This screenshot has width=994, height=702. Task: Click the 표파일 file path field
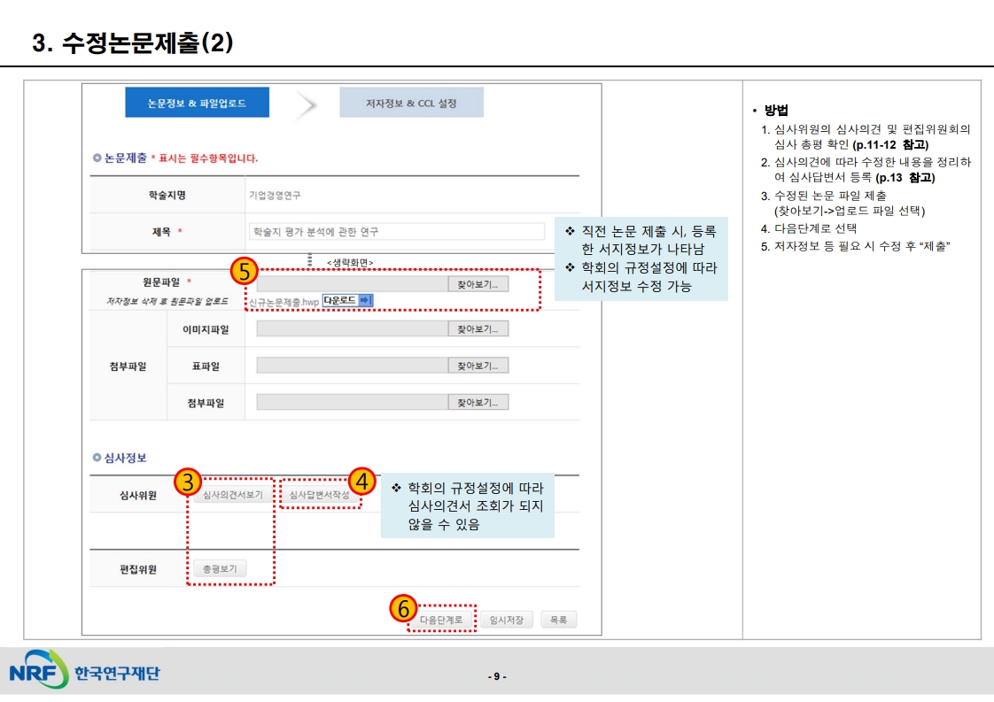[353, 366]
